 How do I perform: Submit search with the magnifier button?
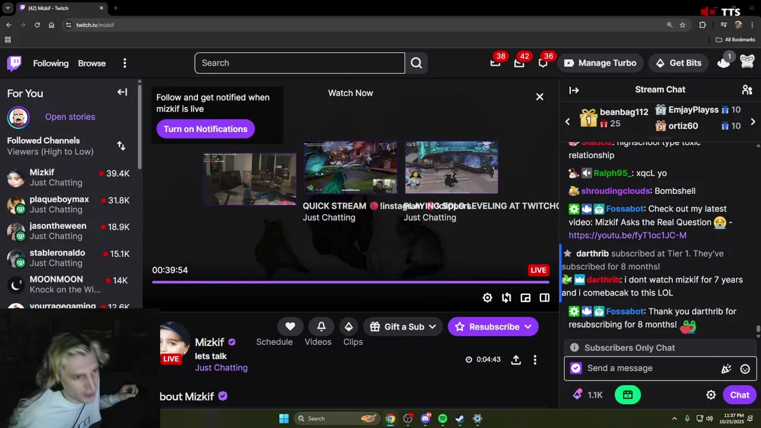pyautogui.click(x=416, y=63)
